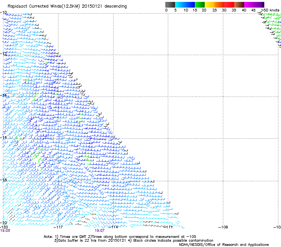Click the dark blue 10-15 knots legend swatch
This screenshot has width=281, height=247.
pos(190,5)
